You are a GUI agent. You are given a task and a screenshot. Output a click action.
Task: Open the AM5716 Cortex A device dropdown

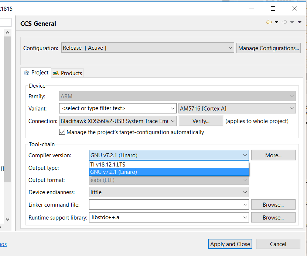(292, 108)
